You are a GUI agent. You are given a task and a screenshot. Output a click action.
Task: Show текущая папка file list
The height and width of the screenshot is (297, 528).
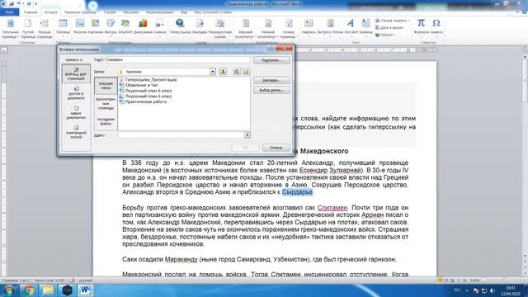point(106,86)
